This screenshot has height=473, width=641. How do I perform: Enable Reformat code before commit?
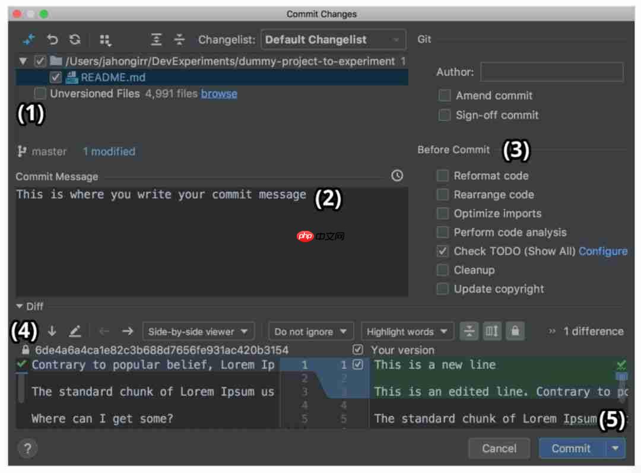(x=442, y=176)
